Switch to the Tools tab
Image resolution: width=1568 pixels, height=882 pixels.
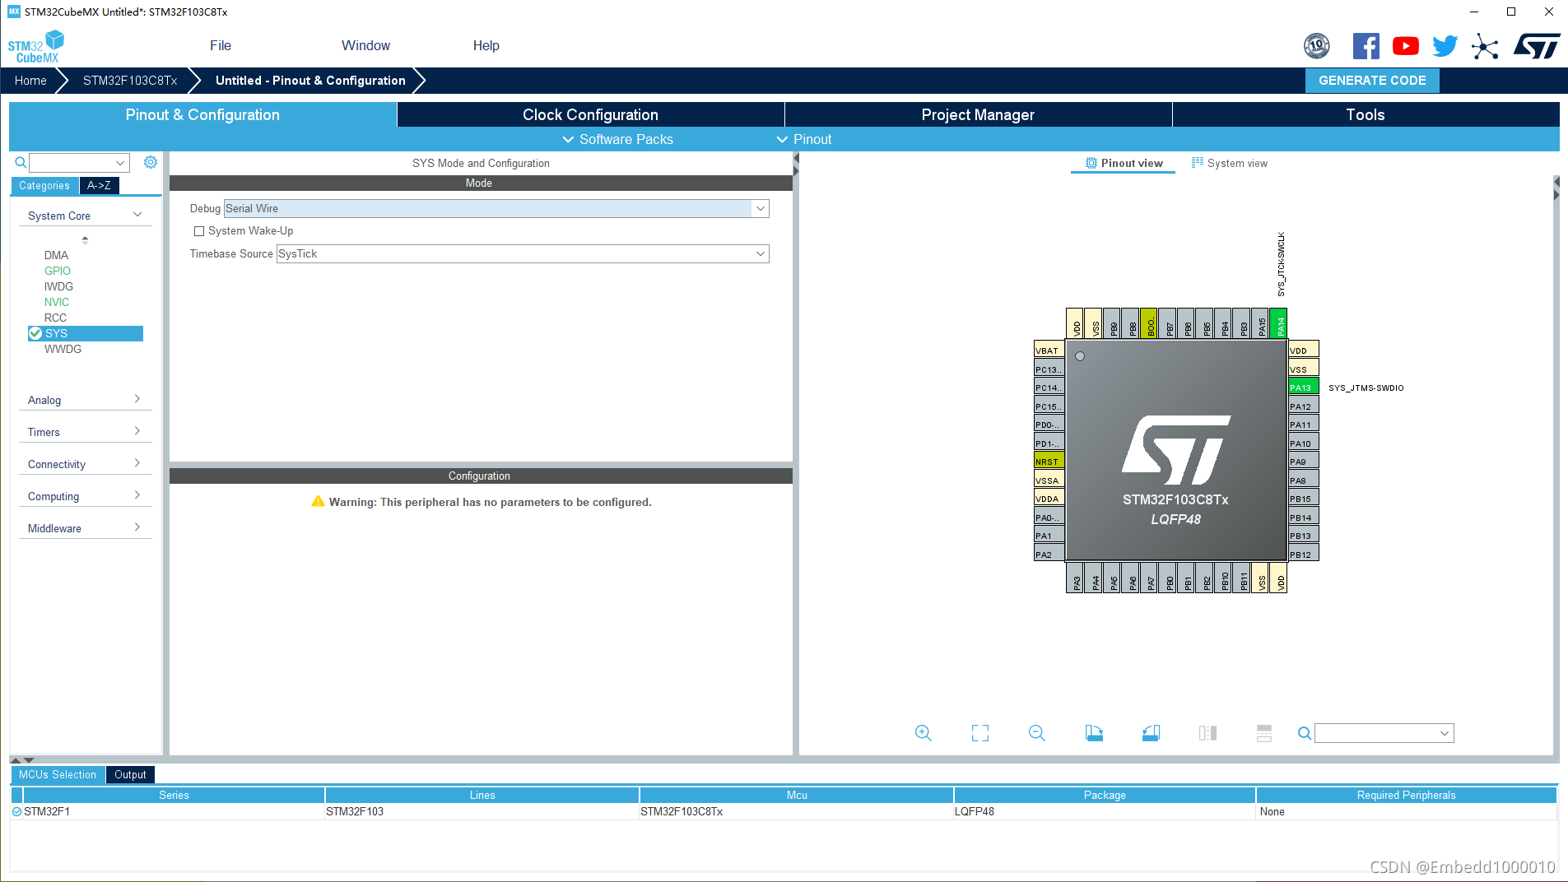1366,114
